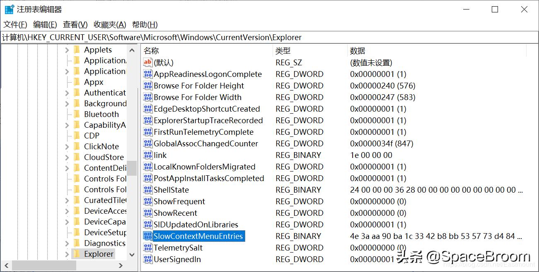Open the 收藏夹(A) menu

110,24
